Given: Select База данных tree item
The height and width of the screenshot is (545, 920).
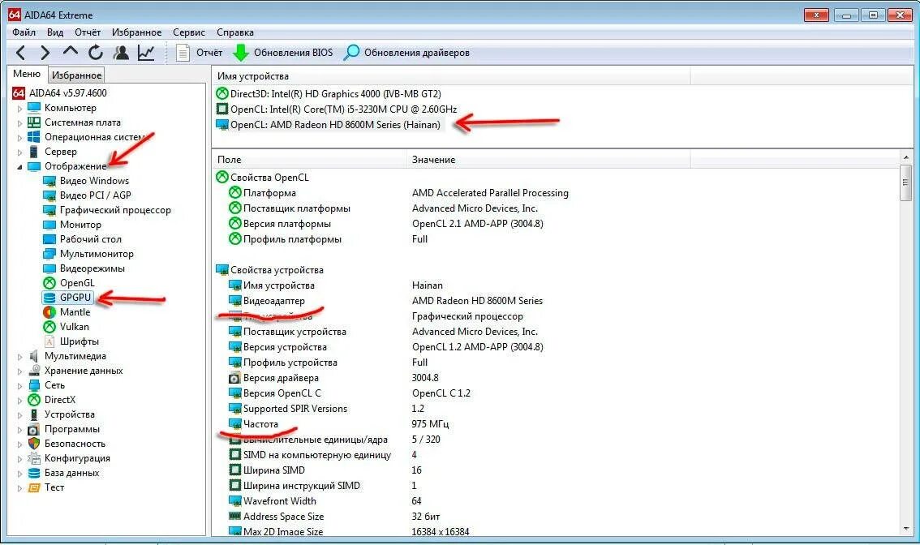Looking at the screenshot, I should click(64, 473).
